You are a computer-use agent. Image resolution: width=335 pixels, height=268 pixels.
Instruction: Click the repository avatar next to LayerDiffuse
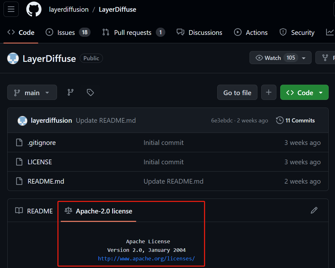pos(13,58)
